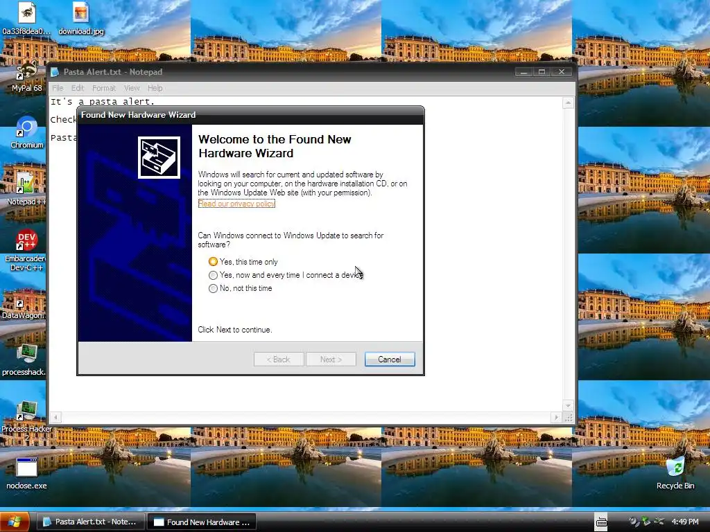Click the 4:49 PM taskbar clock
The image size is (710, 532).
click(x=684, y=522)
